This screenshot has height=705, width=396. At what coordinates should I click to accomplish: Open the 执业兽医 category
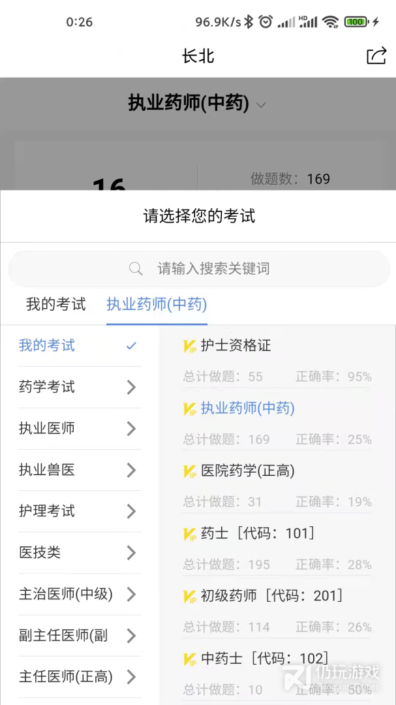pos(47,470)
